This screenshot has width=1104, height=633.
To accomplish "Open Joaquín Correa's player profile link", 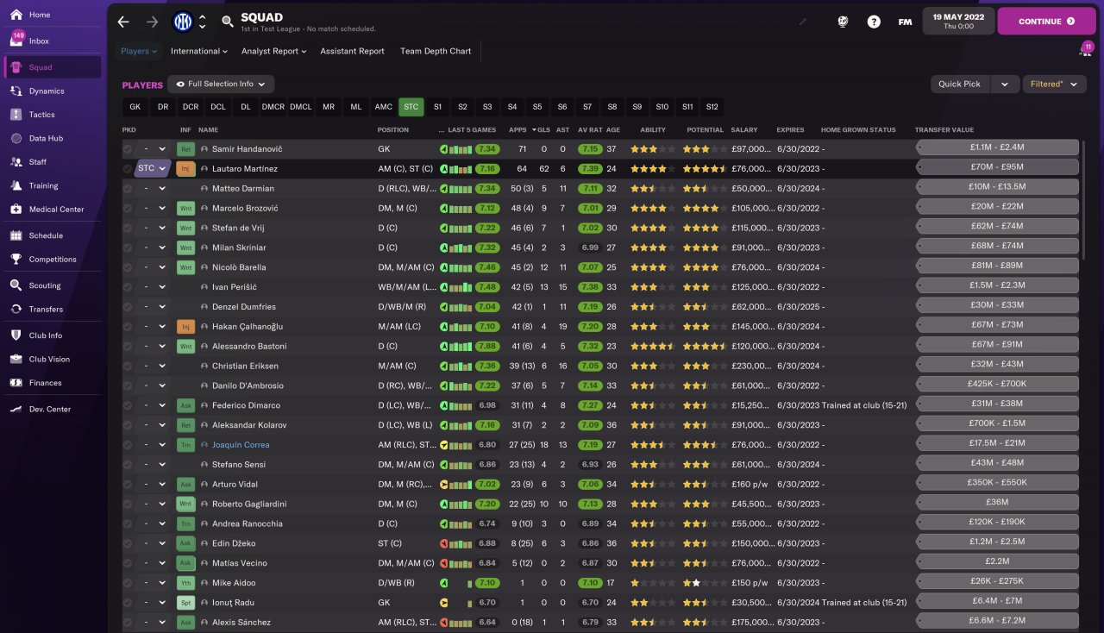I will tap(241, 445).
